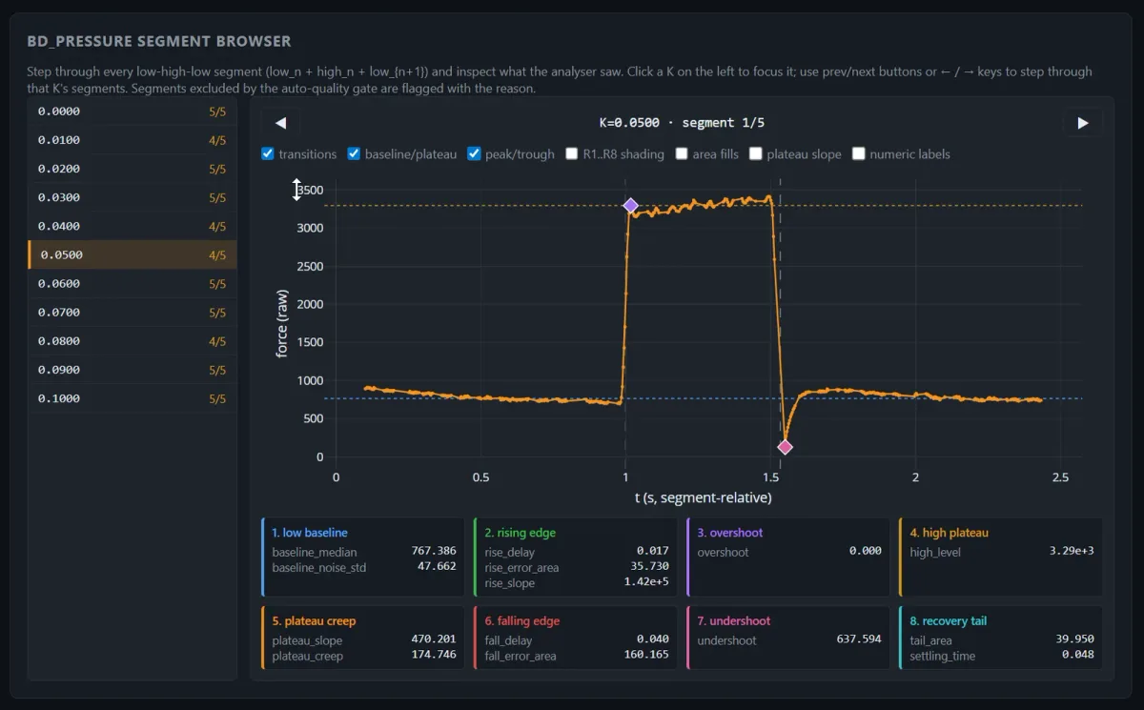Screen dimensions: 1144x710
Task: Click the segment title K=0.0500 · segment 1/5
Action: (x=682, y=122)
